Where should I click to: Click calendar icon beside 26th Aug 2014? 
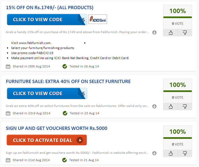click(x=8, y=66)
